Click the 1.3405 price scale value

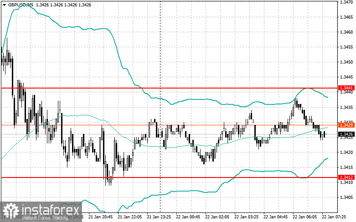point(346,197)
